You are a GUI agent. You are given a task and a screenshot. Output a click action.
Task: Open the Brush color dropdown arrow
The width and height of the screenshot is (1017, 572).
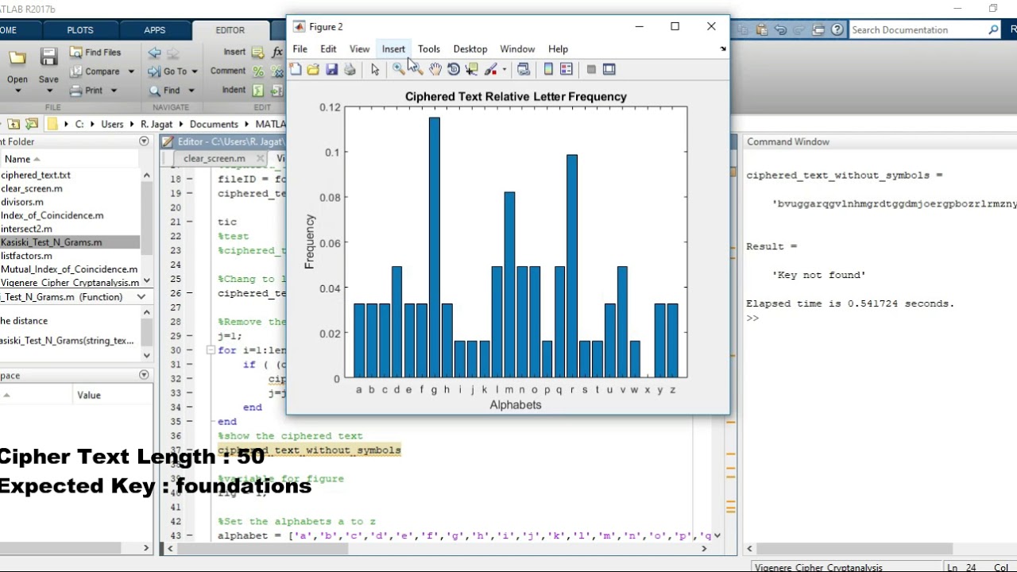click(504, 70)
